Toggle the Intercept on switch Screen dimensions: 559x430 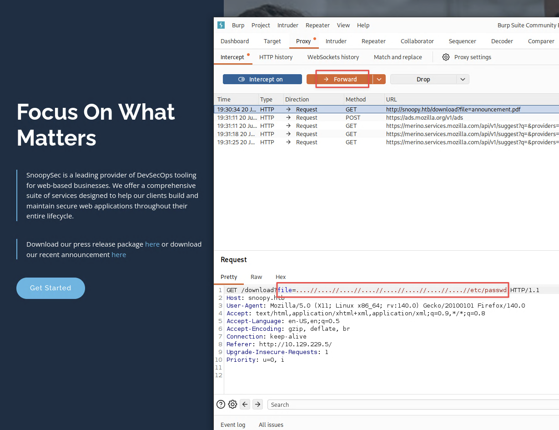pos(262,79)
